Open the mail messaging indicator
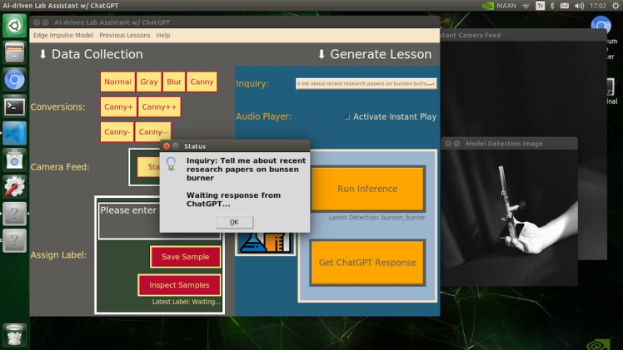 tap(565, 6)
